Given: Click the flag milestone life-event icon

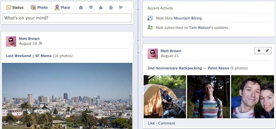Looking at the screenshot, I should coord(121,7).
